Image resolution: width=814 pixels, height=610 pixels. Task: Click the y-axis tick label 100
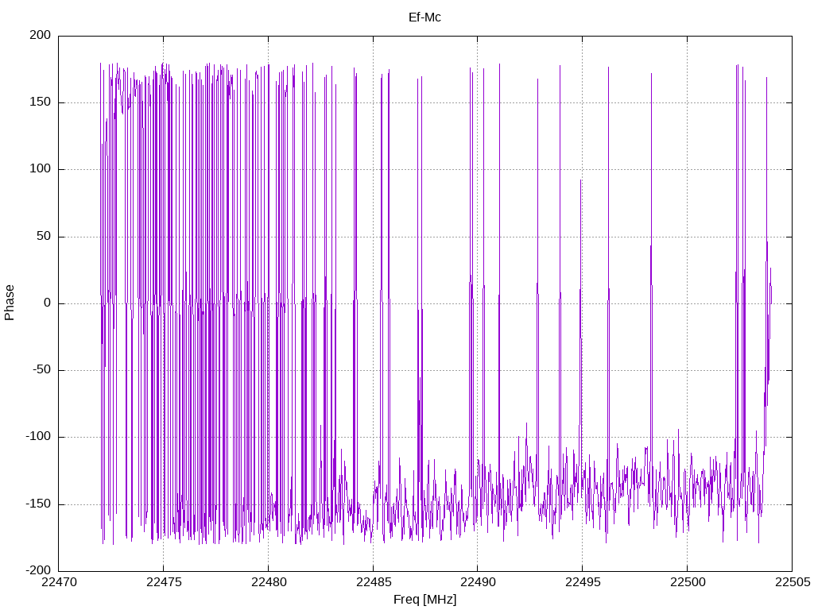41,169
